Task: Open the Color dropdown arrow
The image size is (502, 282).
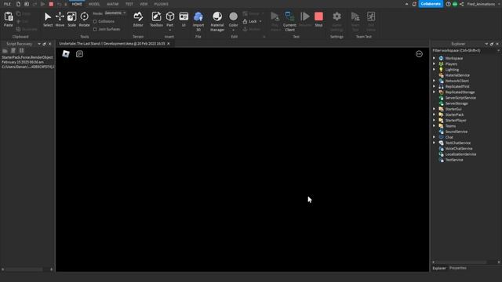Action: click(234, 30)
